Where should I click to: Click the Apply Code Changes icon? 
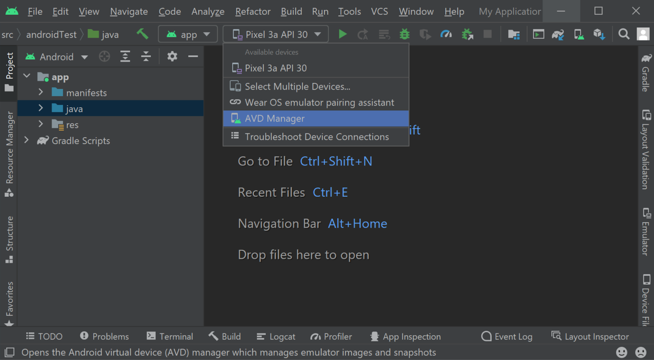(384, 34)
